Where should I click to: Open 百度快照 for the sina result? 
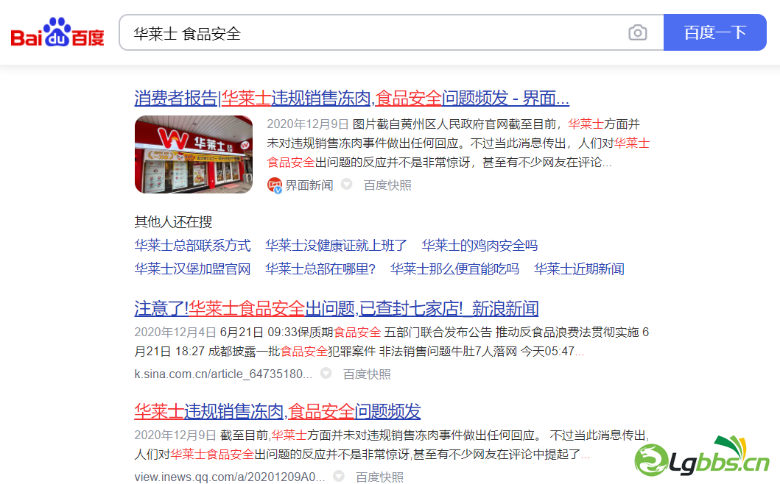(x=367, y=374)
